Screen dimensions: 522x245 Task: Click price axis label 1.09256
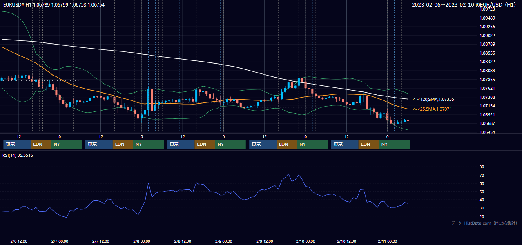tap(487, 27)
